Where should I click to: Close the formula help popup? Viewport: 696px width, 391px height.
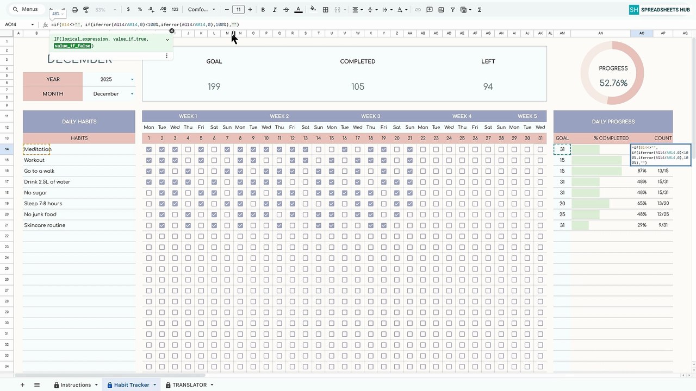coord(172,31)
